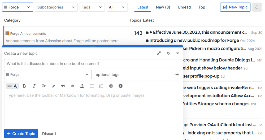Select the Top tab
Viewport: 265px width, 140px height.
(x=202, y=7)
